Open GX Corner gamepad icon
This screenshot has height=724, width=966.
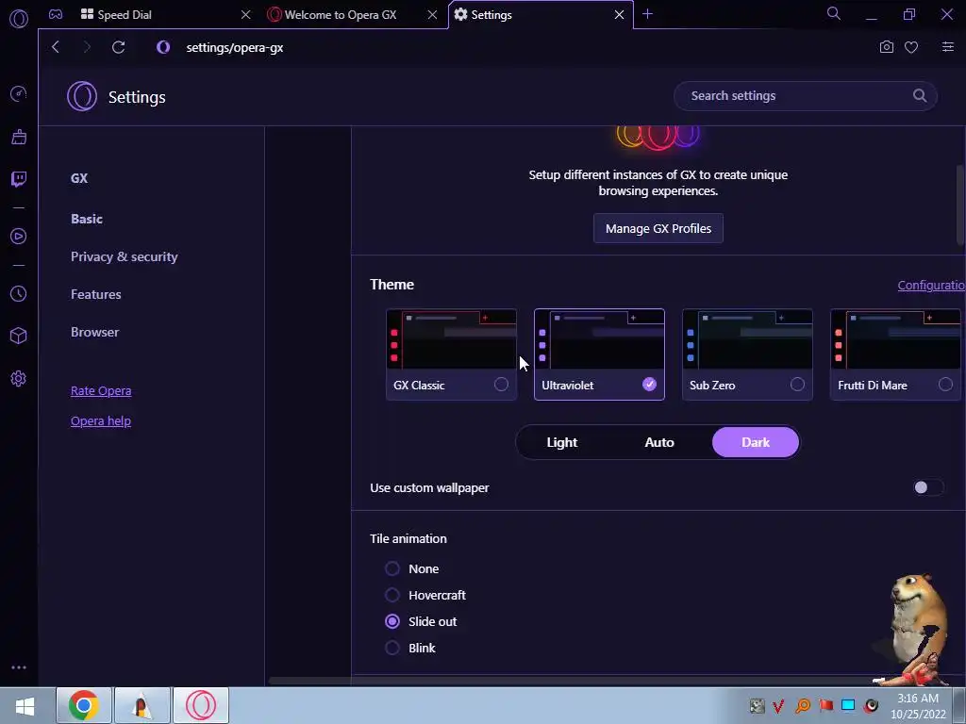click(56, 14)
